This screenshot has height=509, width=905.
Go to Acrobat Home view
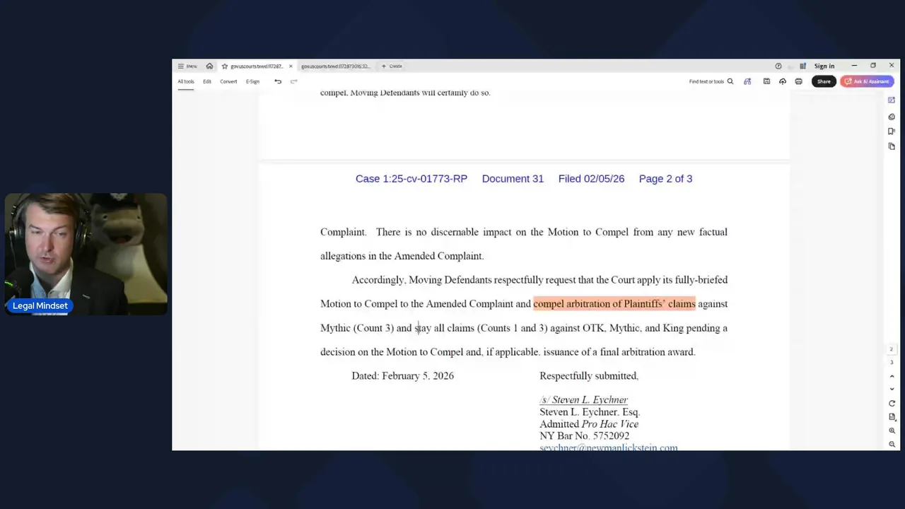pos(209,66)
